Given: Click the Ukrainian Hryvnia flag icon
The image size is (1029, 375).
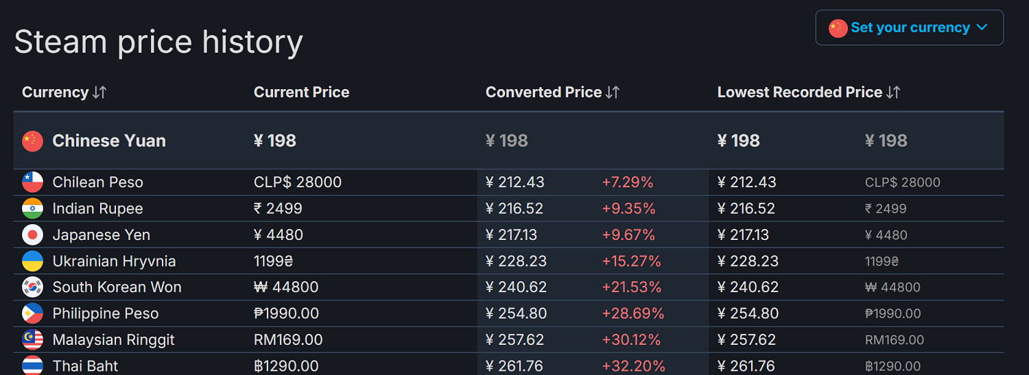Looking at the screenshot, I should tap(32, 261).
